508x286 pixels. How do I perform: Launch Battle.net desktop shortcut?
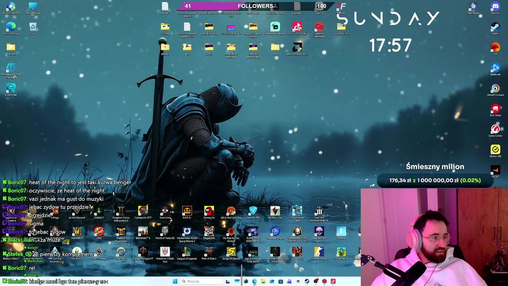495,70
